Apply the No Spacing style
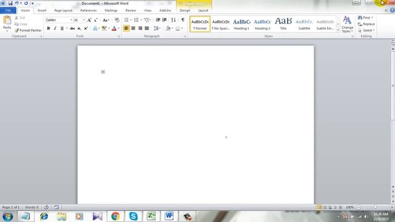Screen dimensions: 395x222 point(221,24)
